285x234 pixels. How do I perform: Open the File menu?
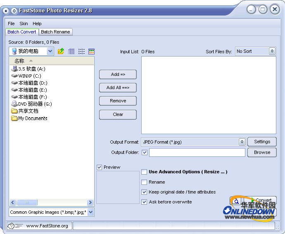point(11,24)
